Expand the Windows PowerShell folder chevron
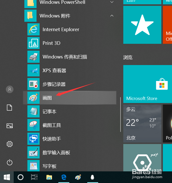 click(112, 2)
